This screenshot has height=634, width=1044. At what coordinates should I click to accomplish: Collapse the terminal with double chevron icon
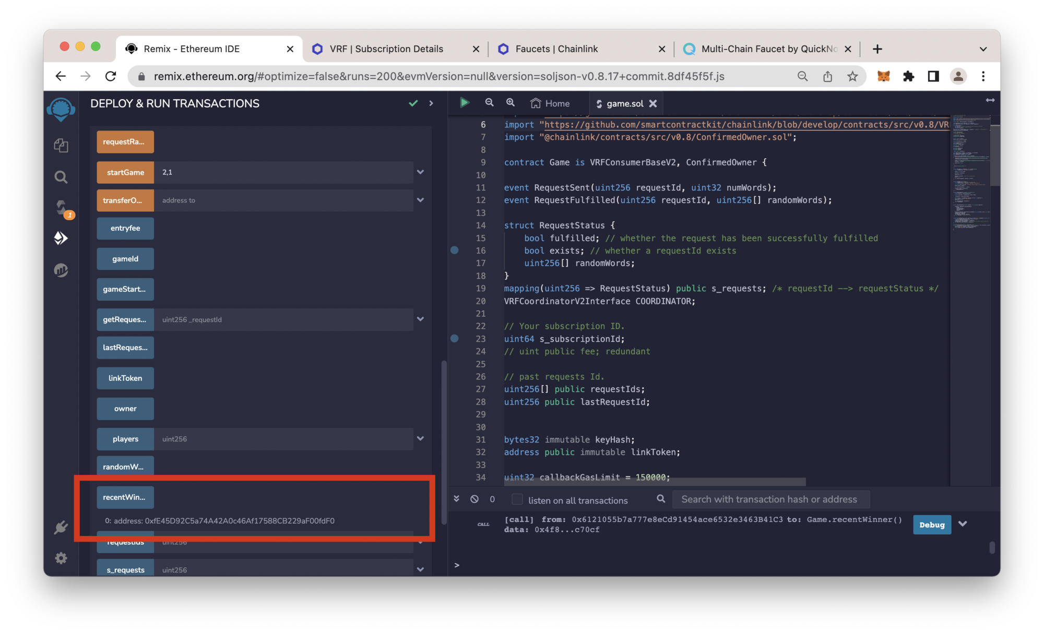coord(457,499)
